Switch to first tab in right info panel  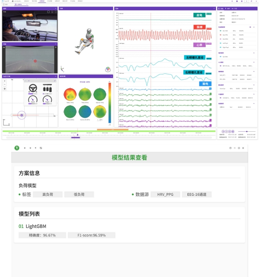pos(221,8)
